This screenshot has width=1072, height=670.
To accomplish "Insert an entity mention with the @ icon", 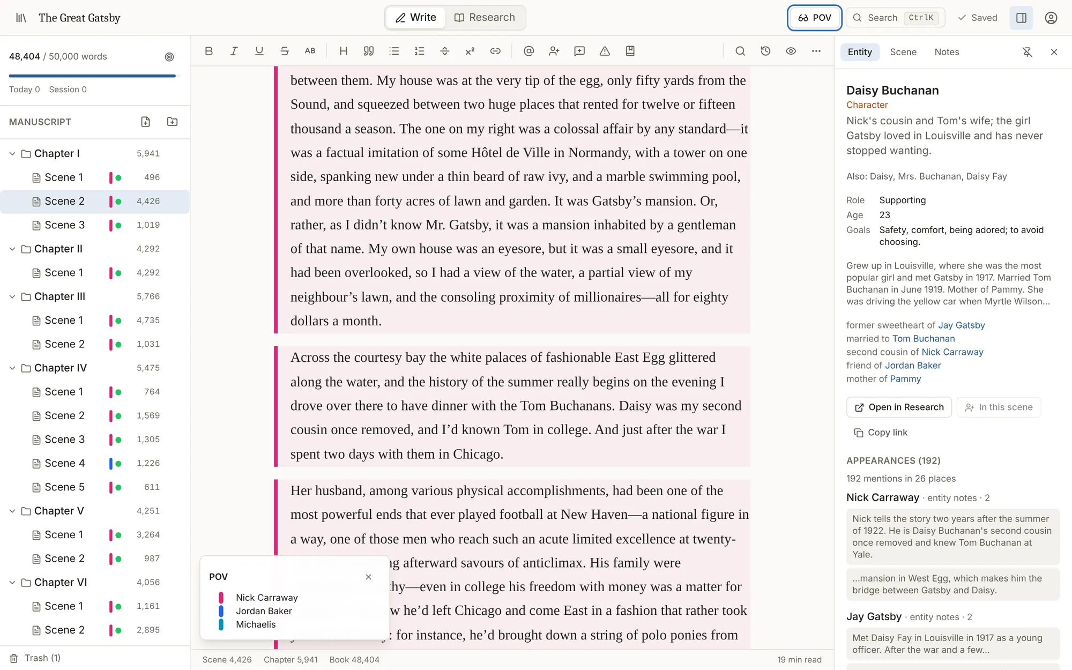I will [529, 51].
